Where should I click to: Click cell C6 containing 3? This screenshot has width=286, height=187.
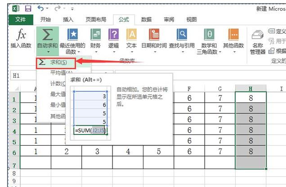(97, 151)
